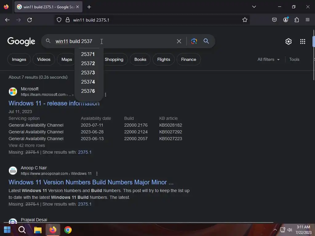Screen dimensions: 315x236
Task: Reload the current page
Action: click(x=30, y=20)
